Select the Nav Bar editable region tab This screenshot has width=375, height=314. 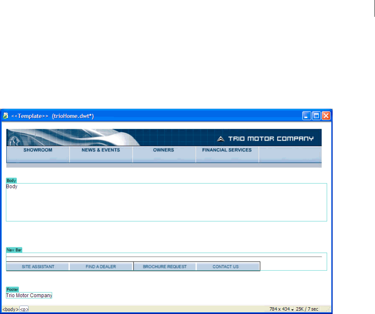[x=14, y=250]
